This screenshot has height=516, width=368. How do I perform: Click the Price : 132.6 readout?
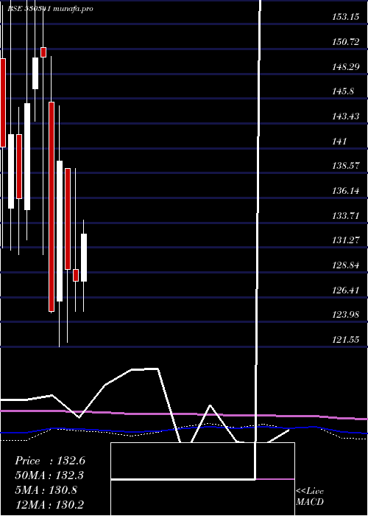[x=50, y=461]
